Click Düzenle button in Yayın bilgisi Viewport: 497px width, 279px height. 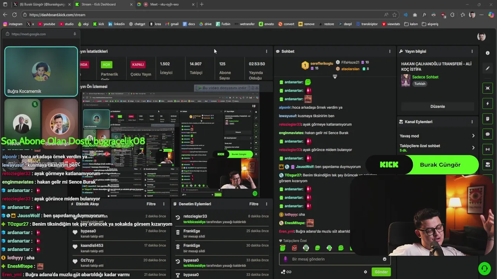tap(438, 107)
